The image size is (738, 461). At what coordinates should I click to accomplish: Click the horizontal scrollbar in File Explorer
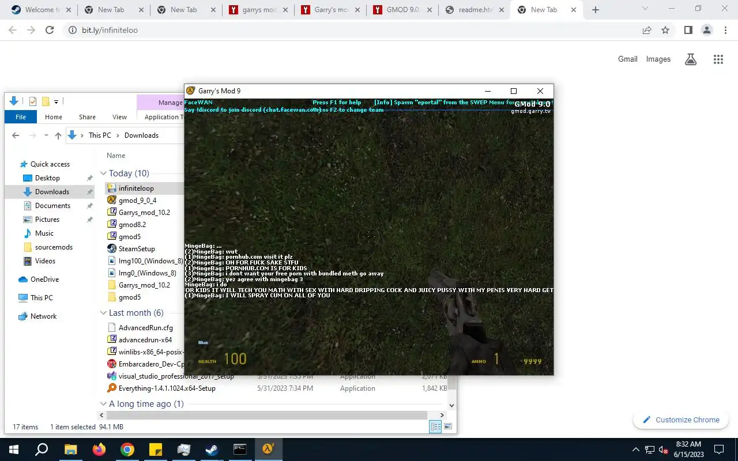(x=266, y=415)
